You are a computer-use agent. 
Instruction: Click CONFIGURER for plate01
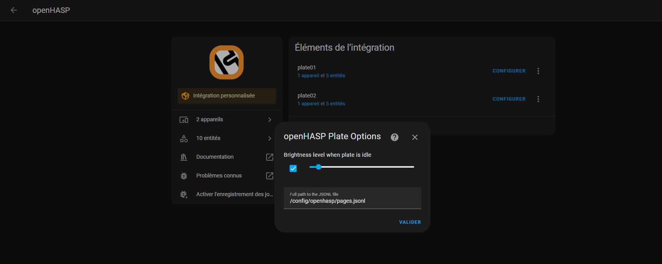(509, 71)
